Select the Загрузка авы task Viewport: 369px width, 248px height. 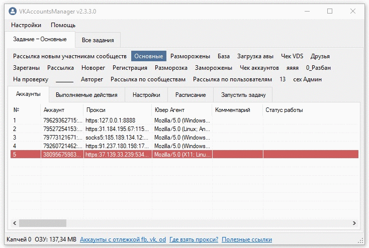(x=255, y=56)
